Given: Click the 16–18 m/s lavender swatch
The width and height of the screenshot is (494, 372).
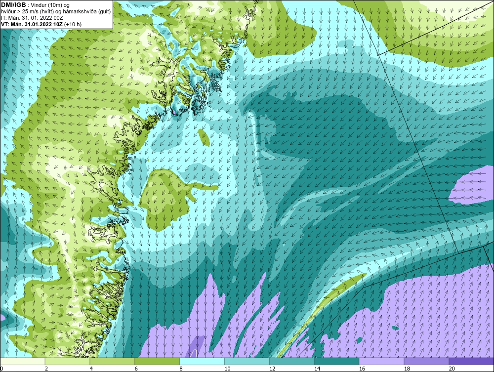Looking at the screenshot, I should point(381,361).
